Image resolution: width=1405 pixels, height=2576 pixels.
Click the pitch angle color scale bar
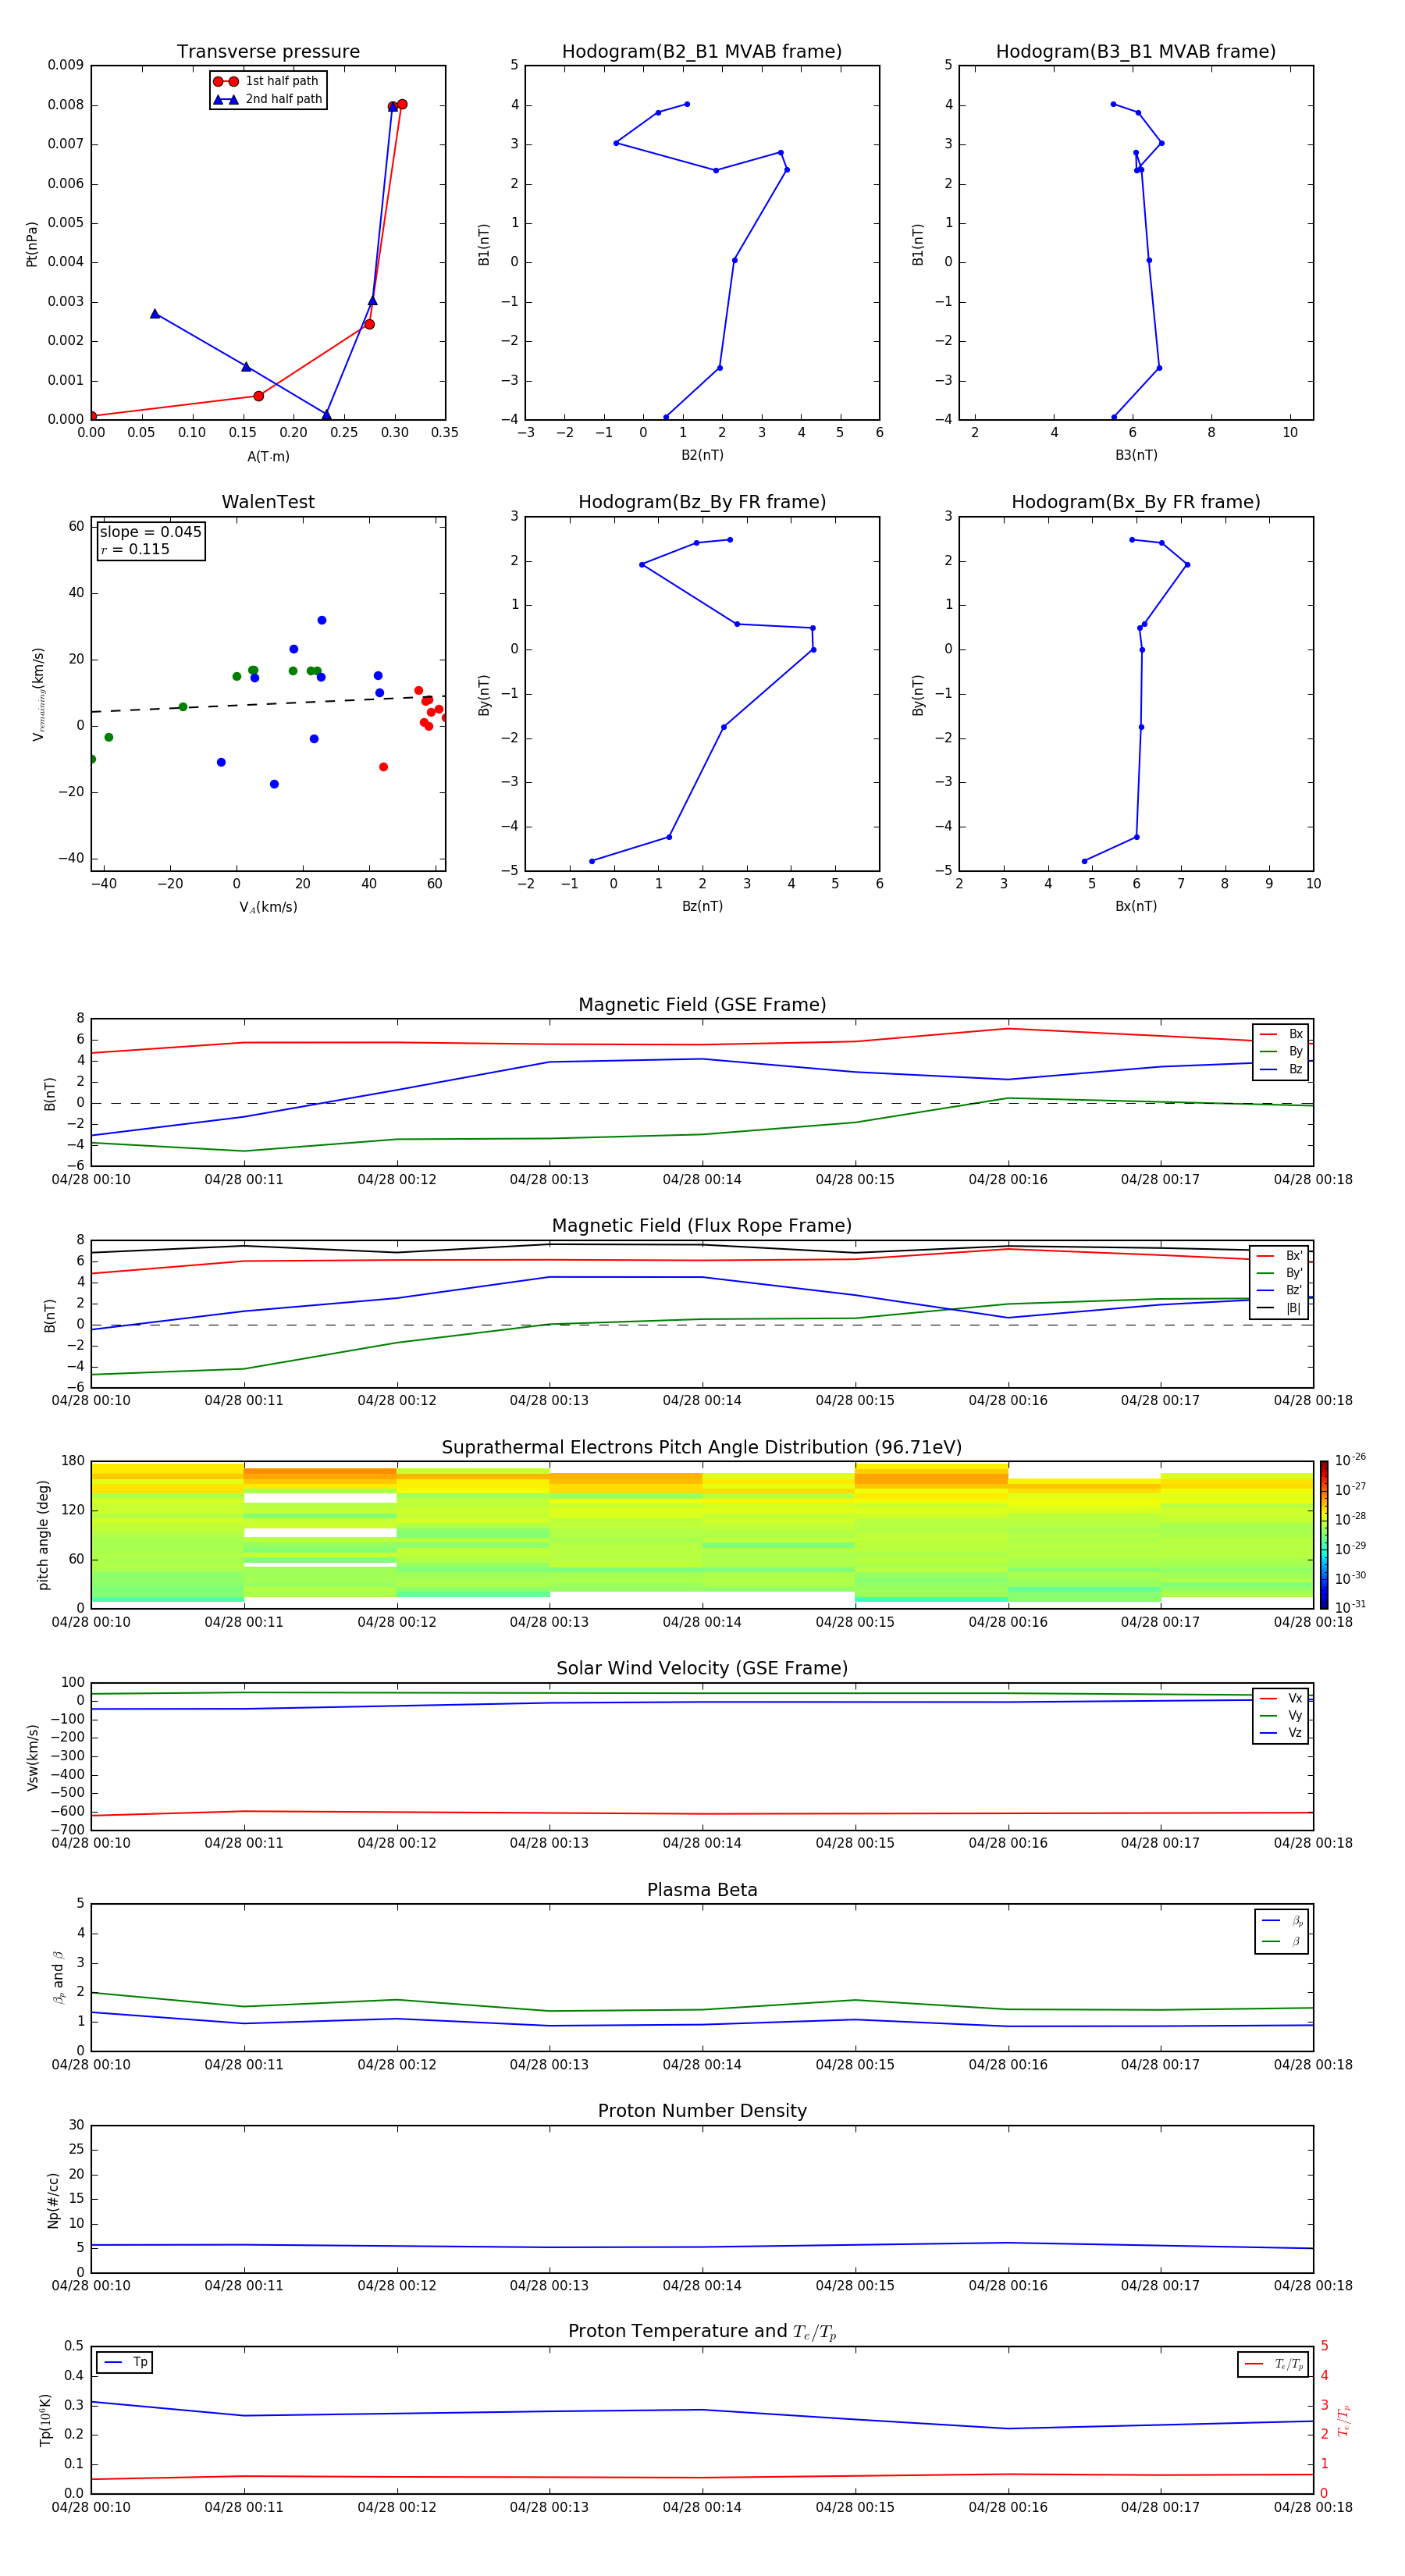1324,1535
